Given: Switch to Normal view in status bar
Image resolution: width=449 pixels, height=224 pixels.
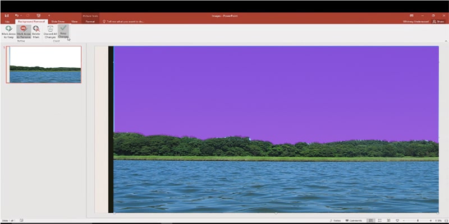Looking at the screenshot, I should [371, 221].
